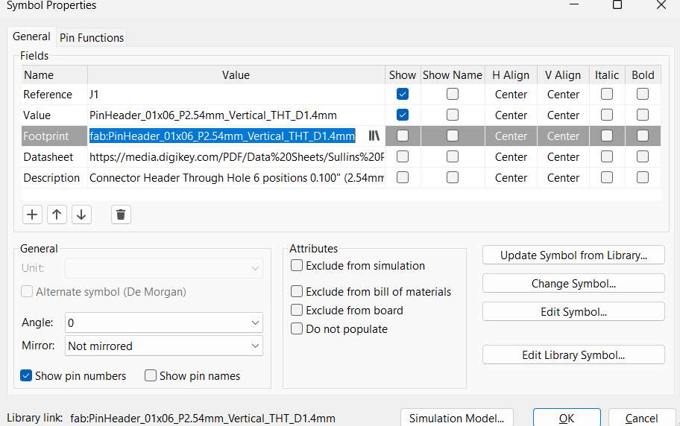Open the Angle dropdown
This screenshot has height=426, width=680.
coord(163,322)
